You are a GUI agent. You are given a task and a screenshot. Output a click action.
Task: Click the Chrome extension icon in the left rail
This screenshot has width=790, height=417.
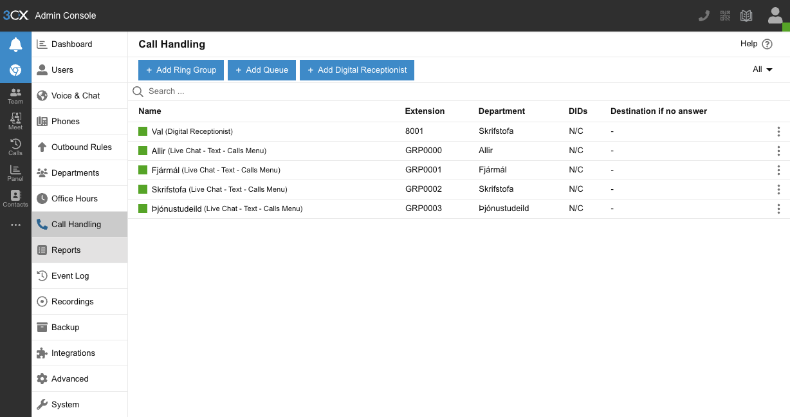15,70
